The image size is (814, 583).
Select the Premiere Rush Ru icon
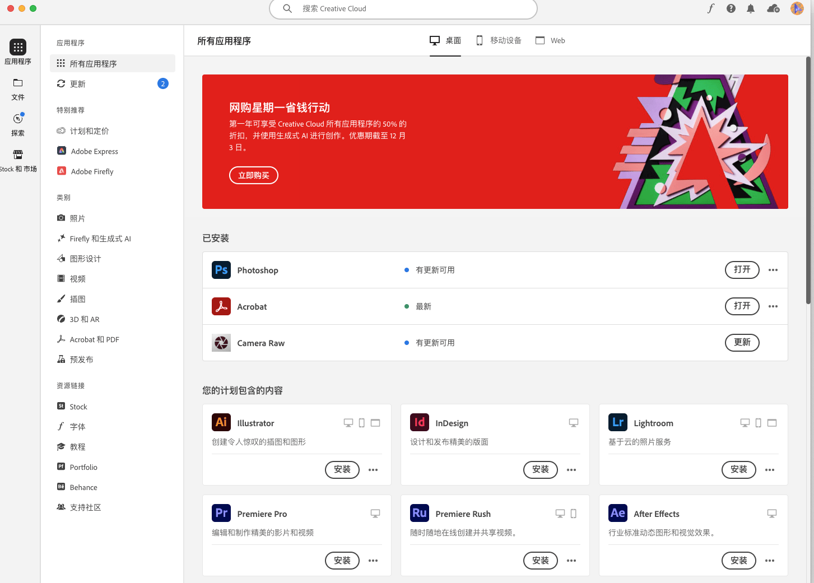[x=420, y=513]
